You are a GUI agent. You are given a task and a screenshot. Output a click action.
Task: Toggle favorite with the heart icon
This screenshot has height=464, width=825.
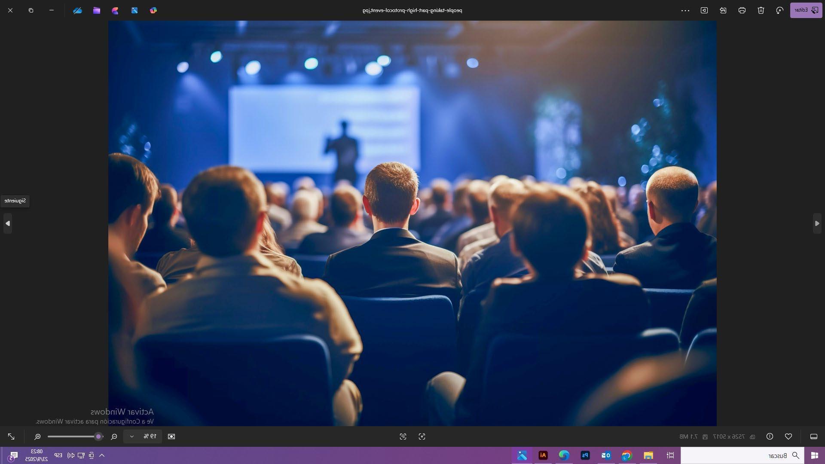788,437
